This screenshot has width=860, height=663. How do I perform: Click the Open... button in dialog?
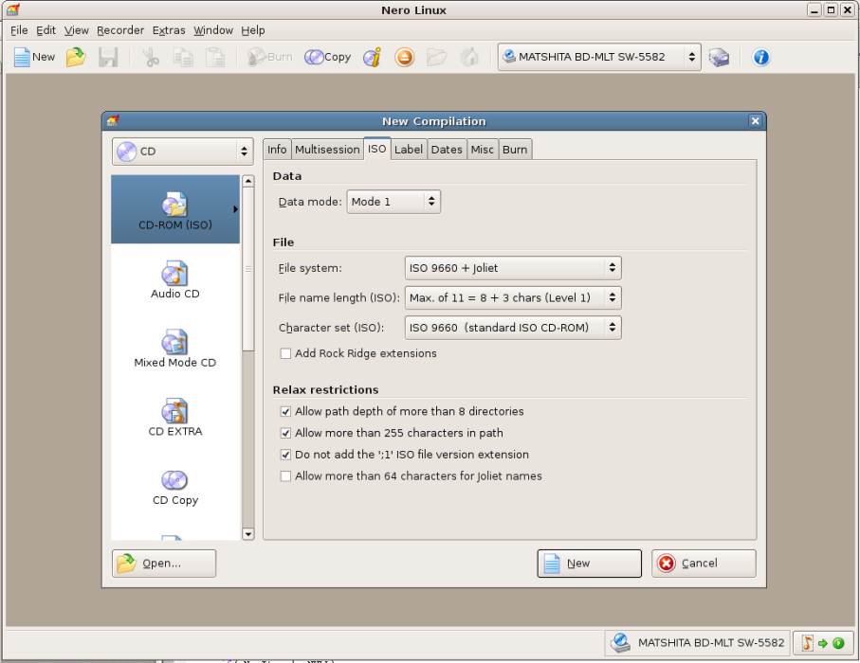[164, 564]
